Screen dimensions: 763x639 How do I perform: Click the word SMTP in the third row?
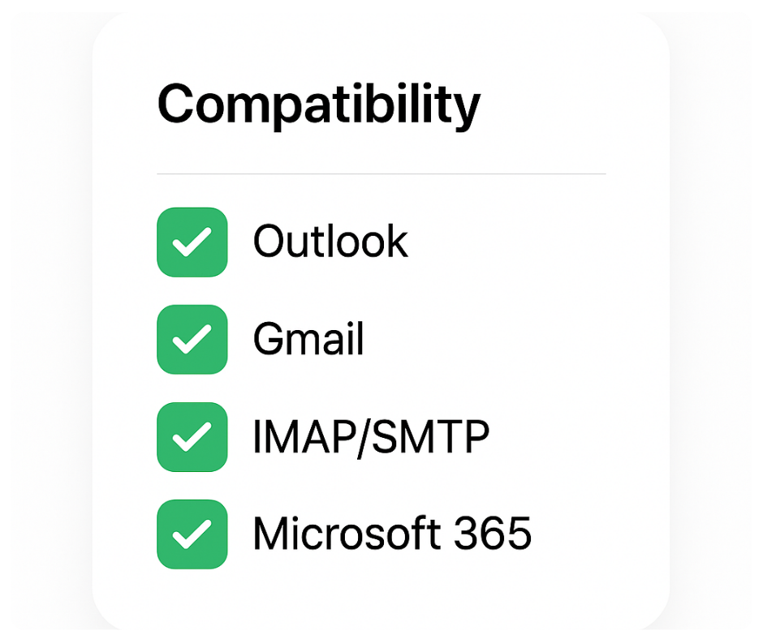tap(430, 437)
